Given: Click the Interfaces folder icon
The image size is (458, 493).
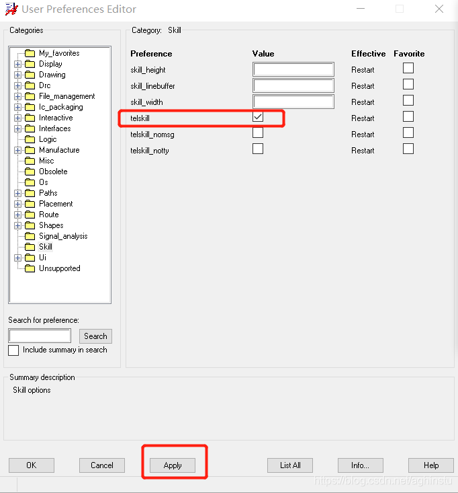Looking at the screenshot, I should click(30, 128).
